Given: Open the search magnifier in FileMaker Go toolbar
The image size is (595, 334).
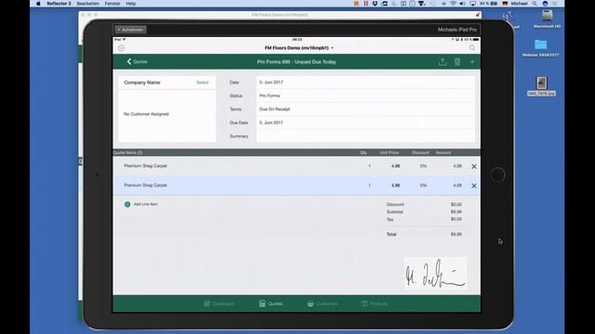Looking at the screenshot, I should [x=472, y=48].
